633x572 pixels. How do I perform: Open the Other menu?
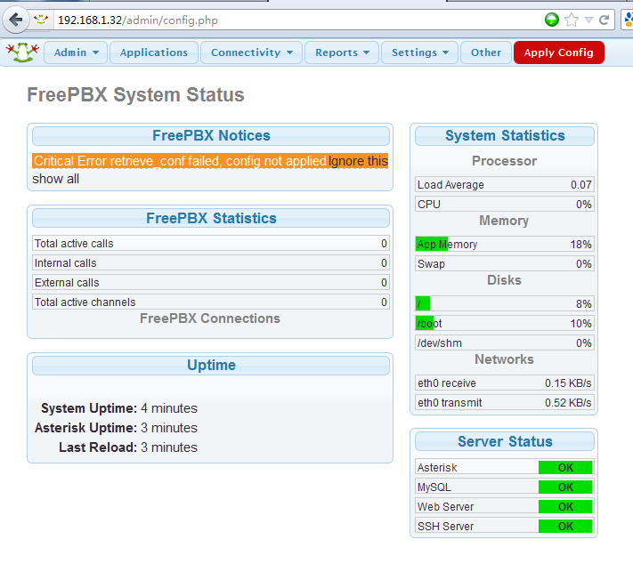(485, 52)
